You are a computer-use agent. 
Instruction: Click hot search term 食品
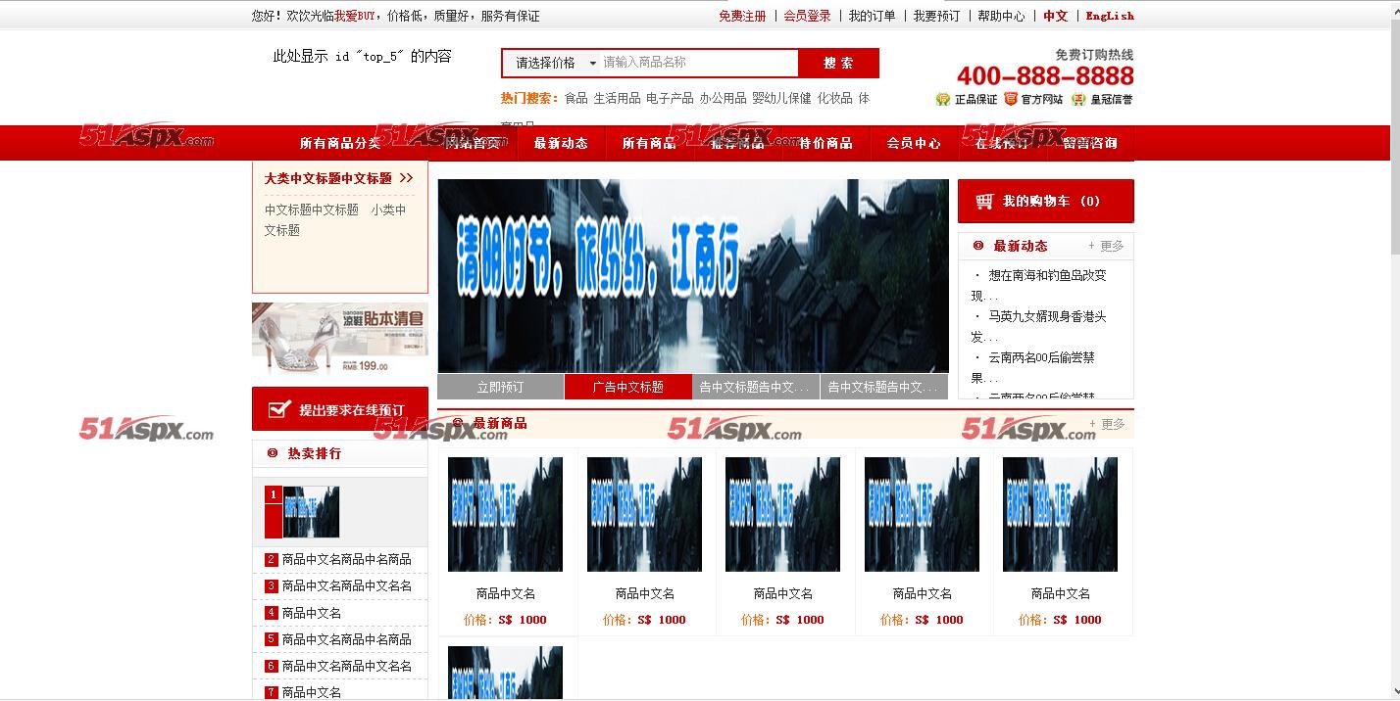pyautogui.click(x=576, y=98)
